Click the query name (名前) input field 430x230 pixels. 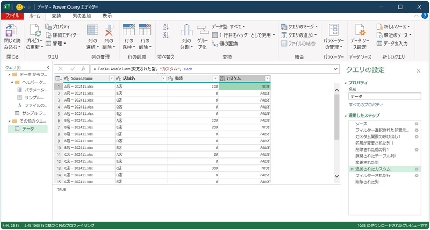(385, 97)
